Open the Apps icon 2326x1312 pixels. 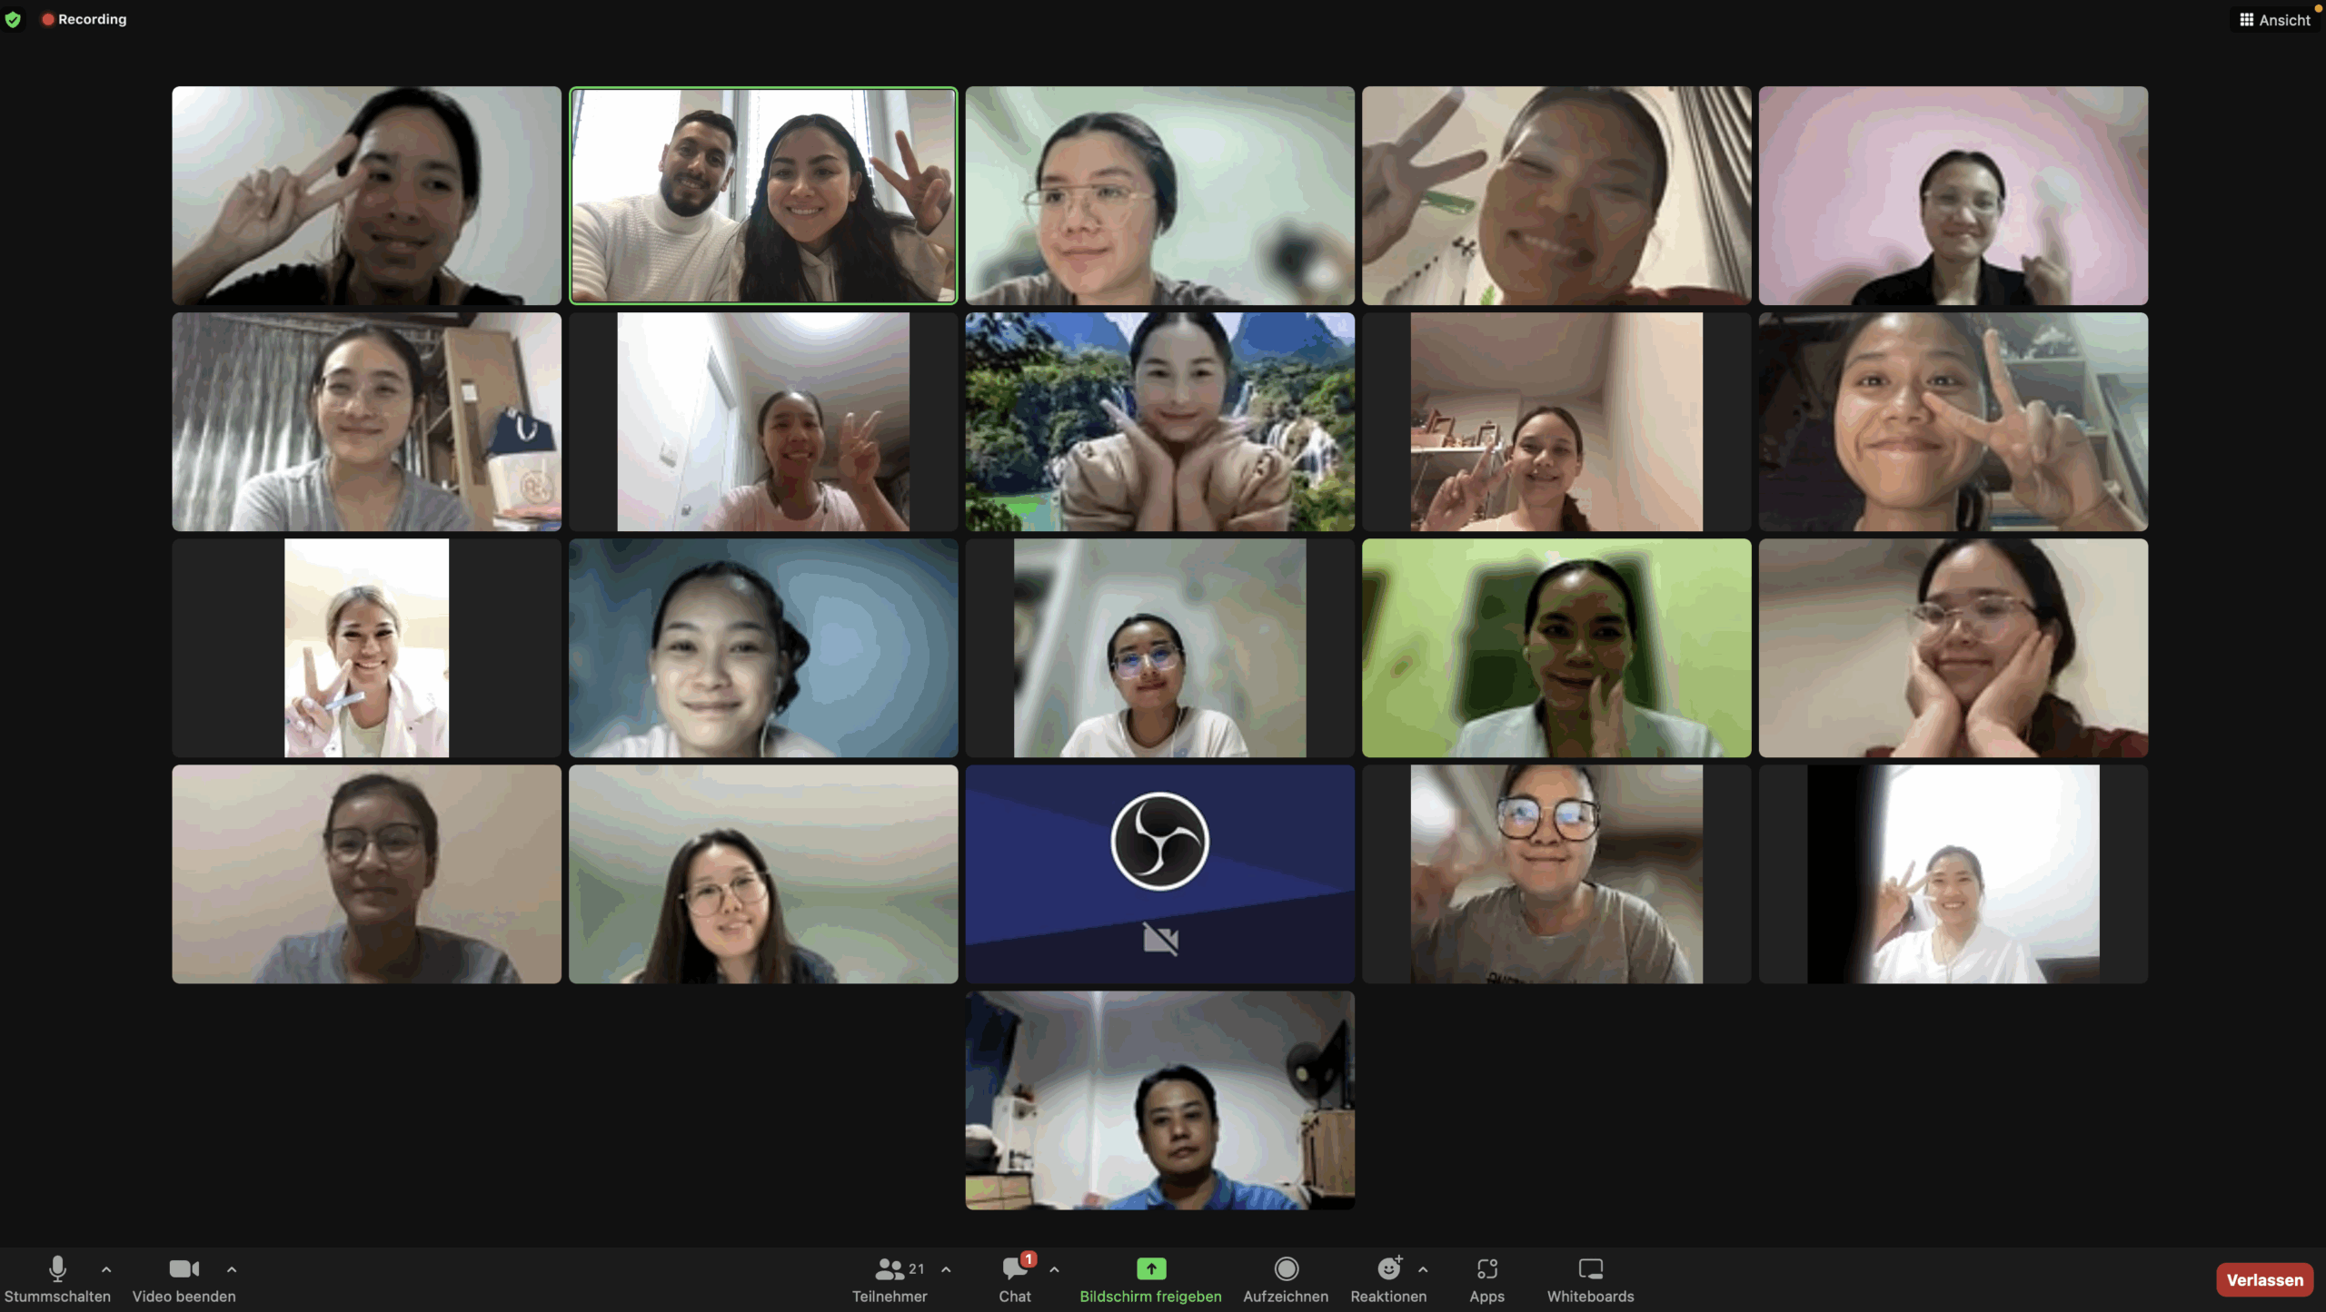click(1486, 1269)
